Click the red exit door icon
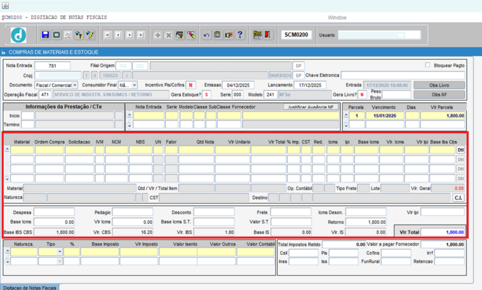This screenshot has height=290, width=482. coord(268,35)
